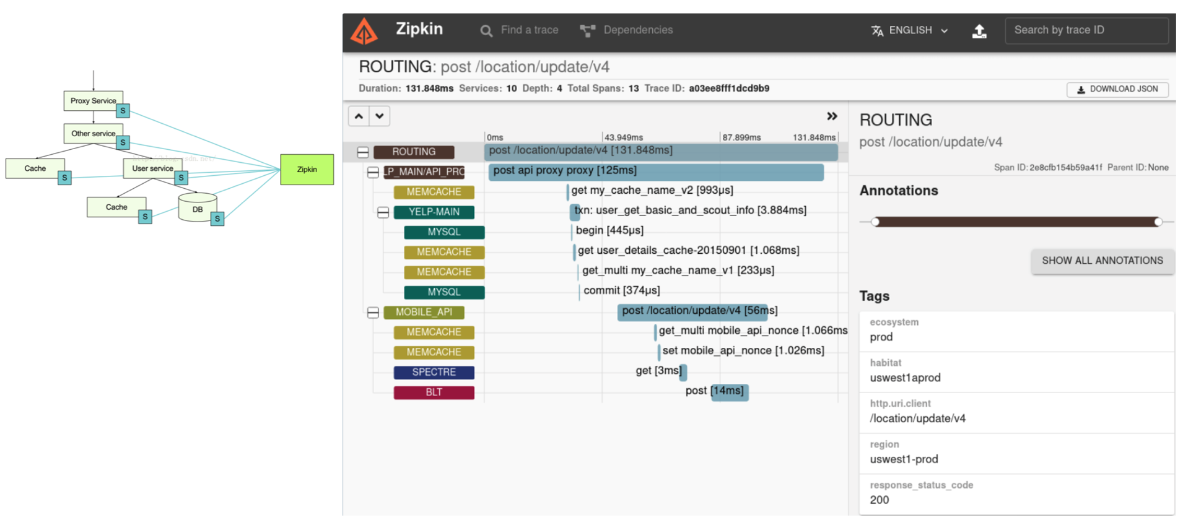Screen dimensions: 1183x520
Task: Click the expand-down arrow button
Action: [380, 116]
